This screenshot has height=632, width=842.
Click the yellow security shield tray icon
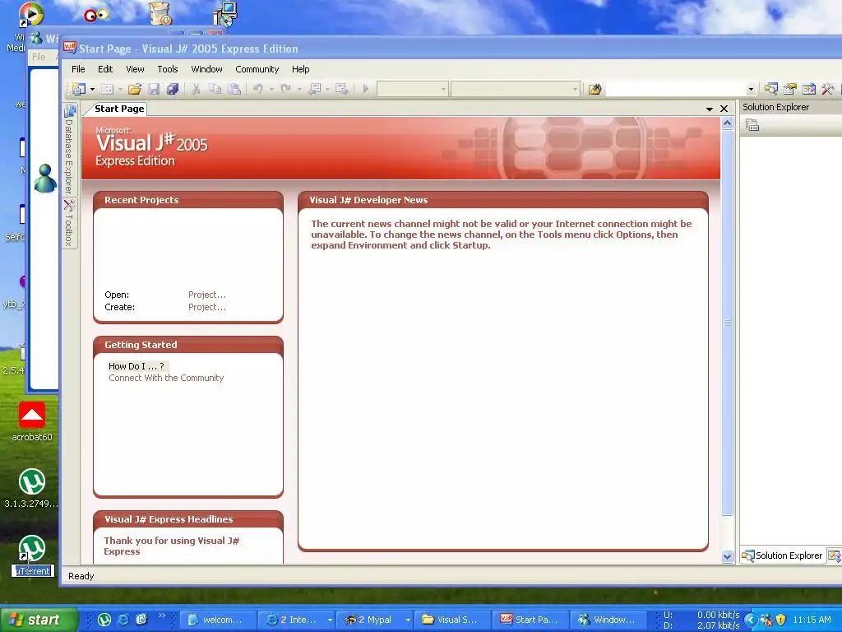pos(781,620)
